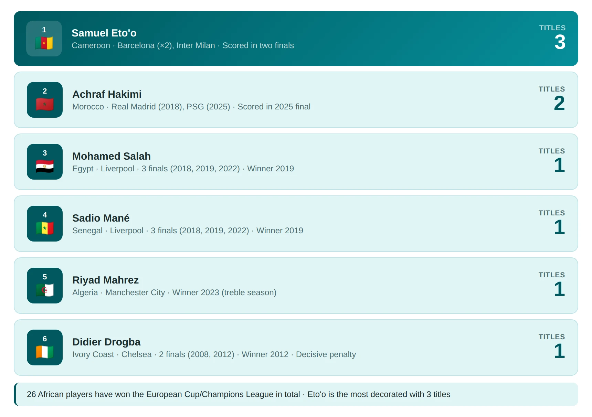Click Drogba's titles count of 1
592x417 pixels.
[x=559, y=351]
